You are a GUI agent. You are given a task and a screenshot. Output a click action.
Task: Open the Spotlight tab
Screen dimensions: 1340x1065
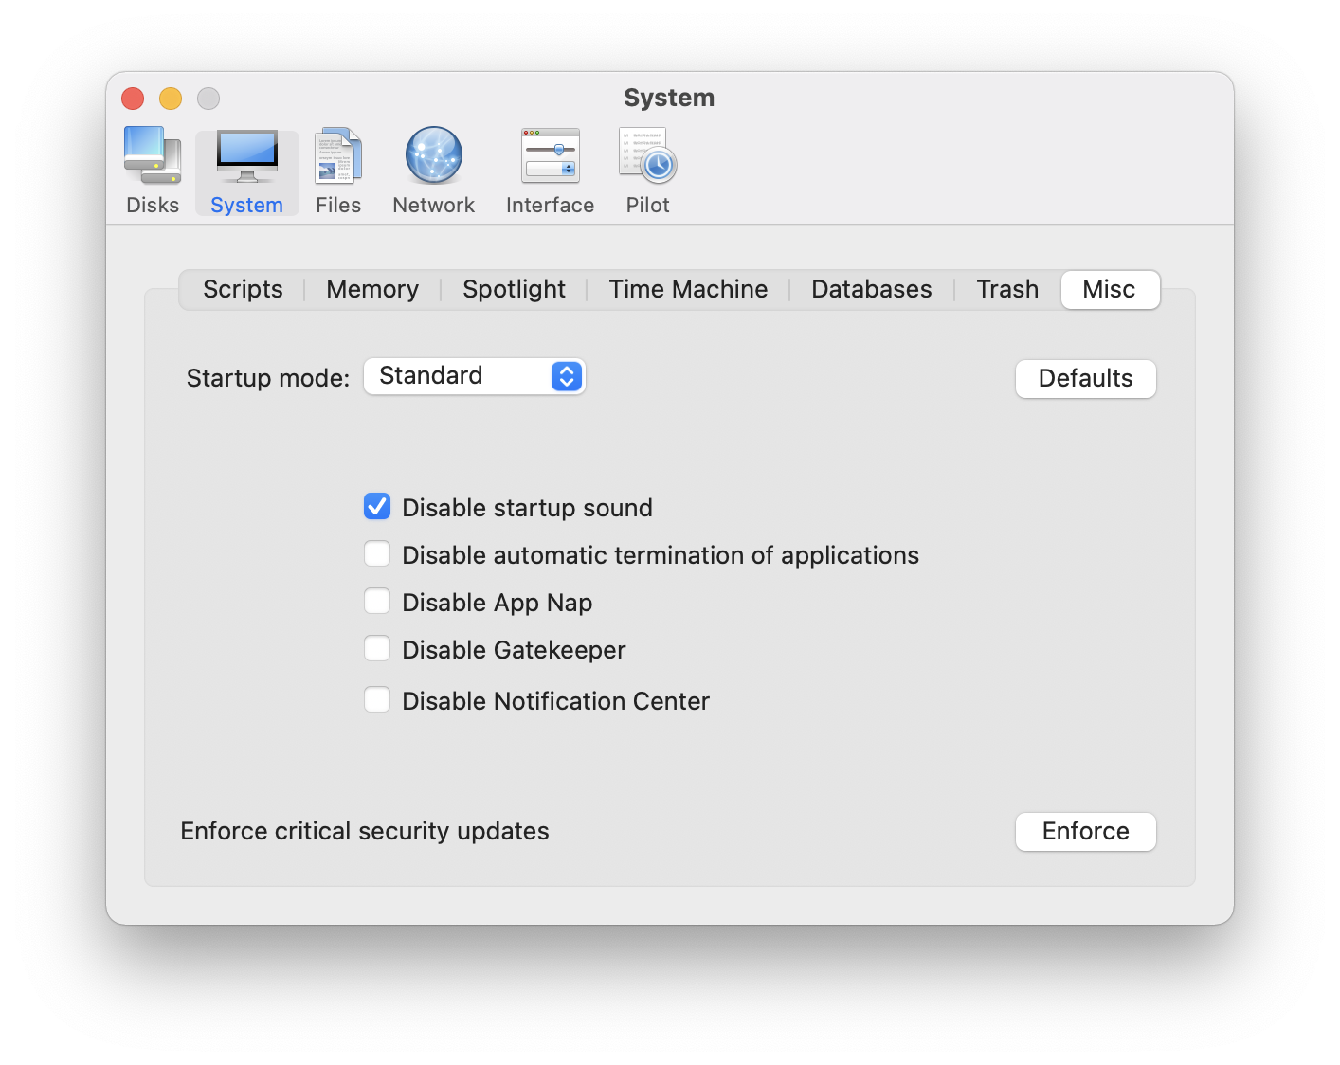(514, 290)
